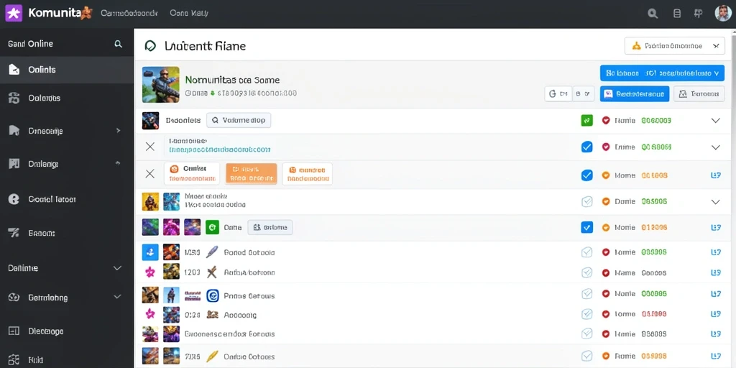Click the warning triangle icon in the top-right box
The height and width of the screenshot is (368, 736).
636,46
